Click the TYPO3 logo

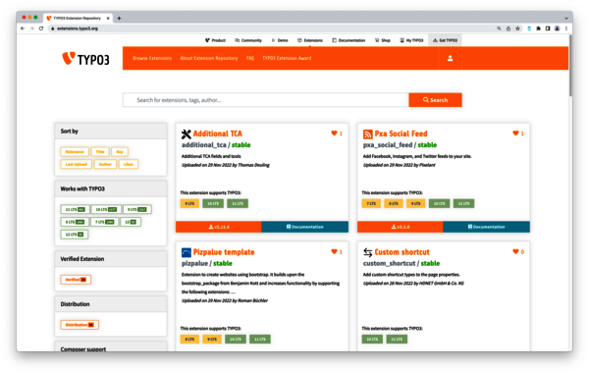[85, 59]
